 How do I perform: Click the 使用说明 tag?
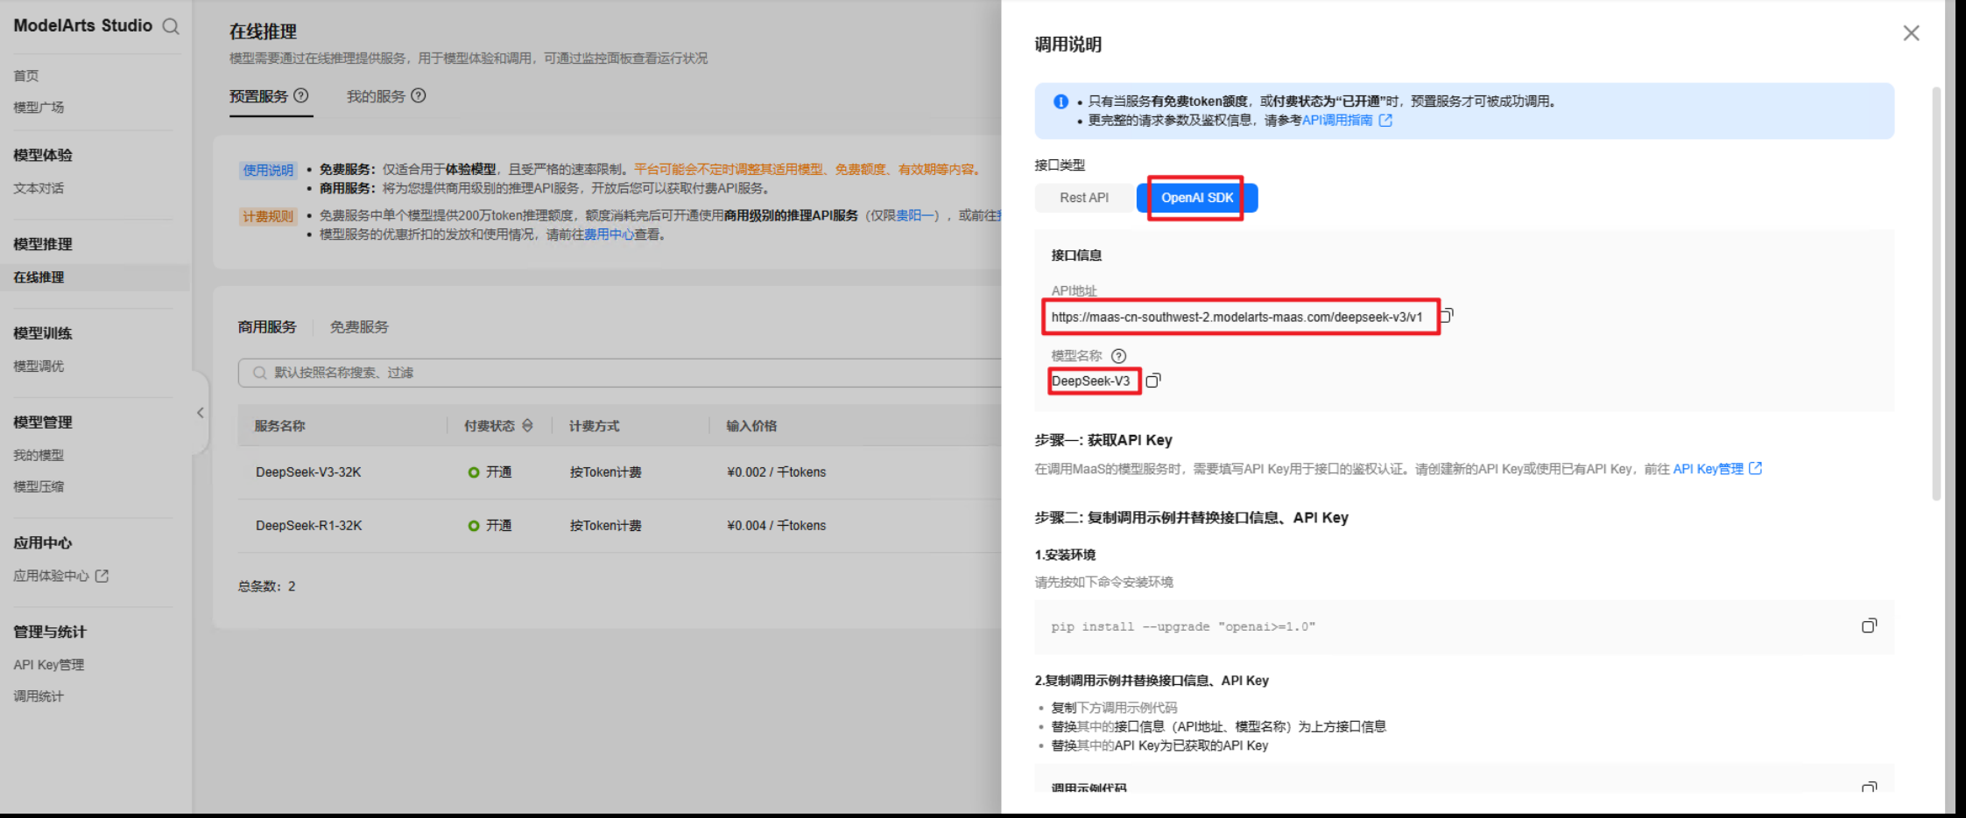point(268,171)
